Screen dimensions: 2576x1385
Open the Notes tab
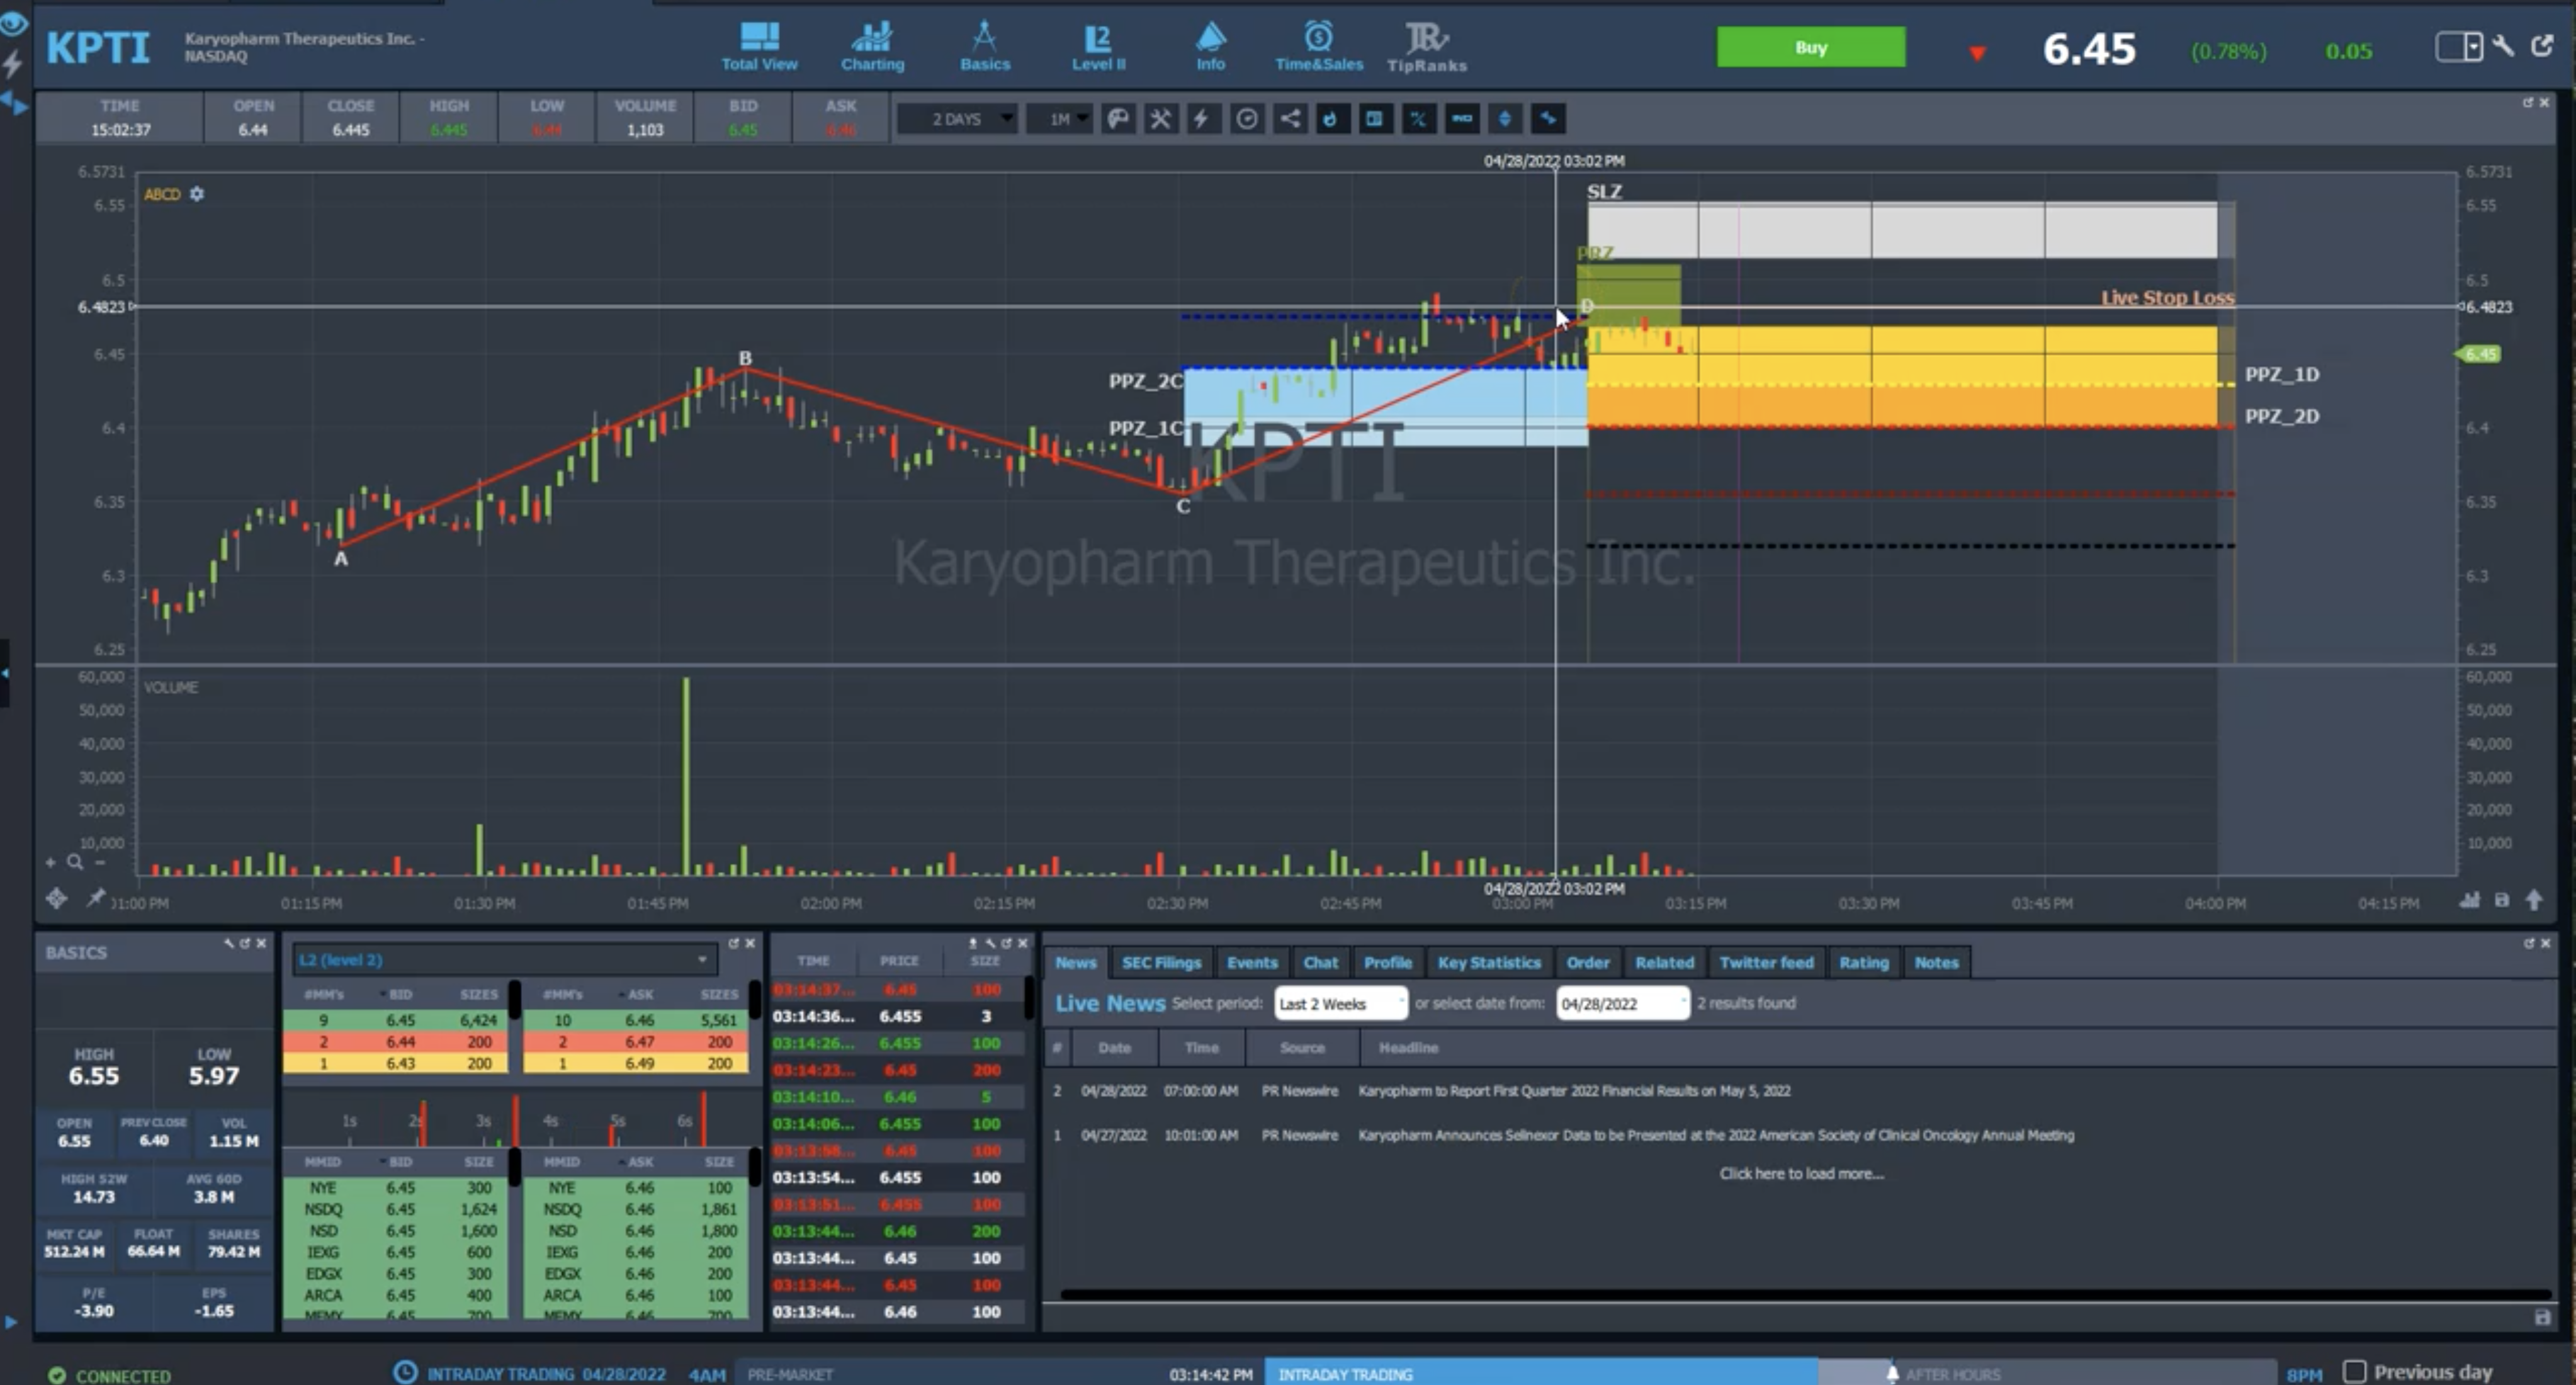point(1936,962)
